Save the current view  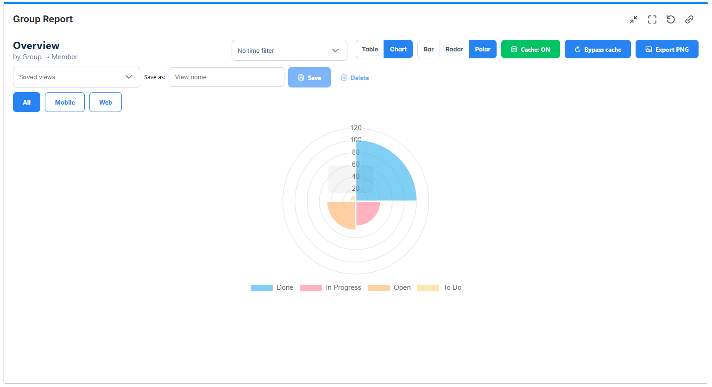click(309, 77)
